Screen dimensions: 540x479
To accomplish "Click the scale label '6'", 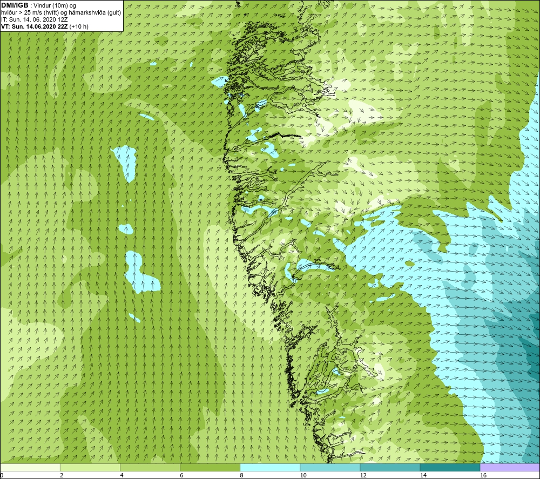I will tap(181, 476).
